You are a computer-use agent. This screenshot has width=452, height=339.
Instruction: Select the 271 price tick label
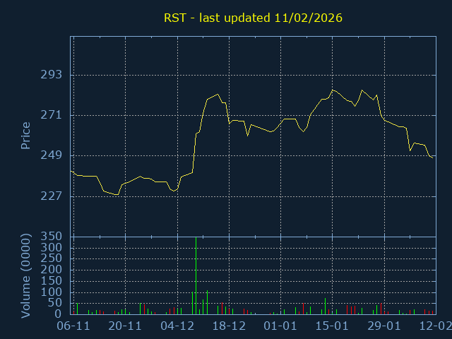pyautogui.click(x=52, y=115)
